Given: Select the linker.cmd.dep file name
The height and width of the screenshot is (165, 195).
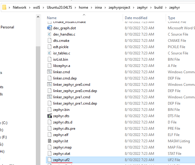Looking at the screenshot, I should [65, 78].
